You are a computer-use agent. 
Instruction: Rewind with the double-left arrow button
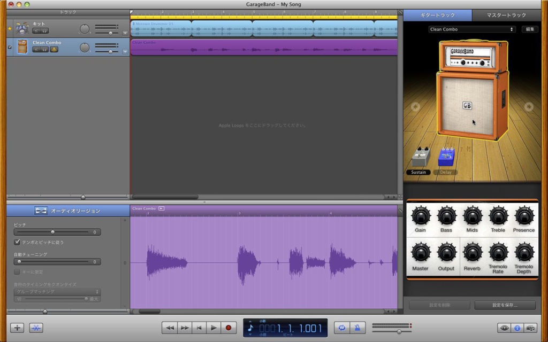pos(170,328)
